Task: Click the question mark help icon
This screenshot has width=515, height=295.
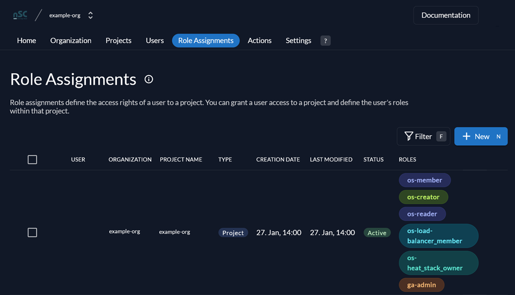Action: pyautogui.click(x=326, y=41)
